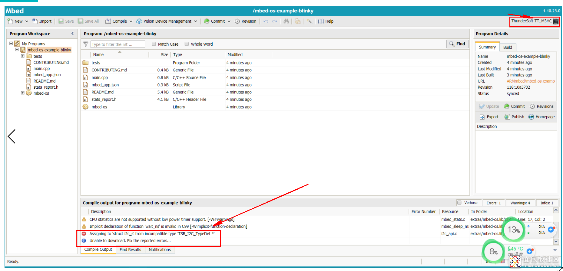563x271 pixels.
Task: Click the Revision toolbar button
Action: click(246, 21)
